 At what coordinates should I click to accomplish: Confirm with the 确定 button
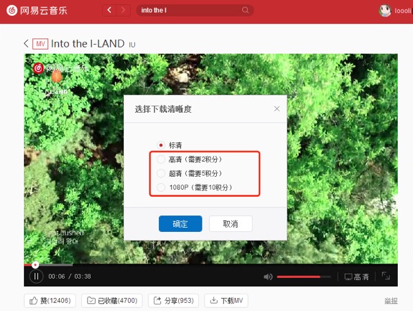click(180, 224)
